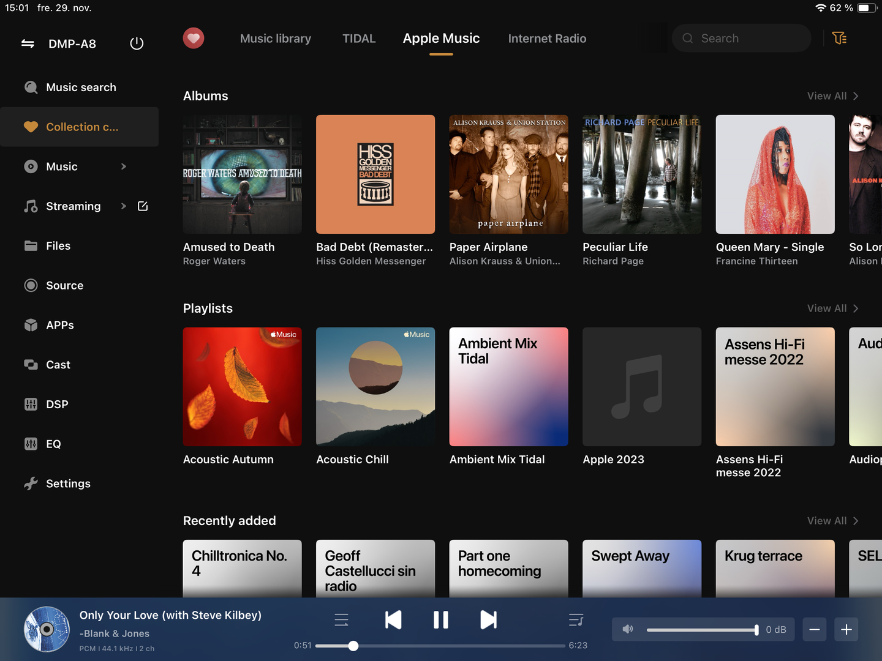Open APPs cube in sidebar
Image resolution: width=882 pixels, height=661 pixels.
(80, 325)
